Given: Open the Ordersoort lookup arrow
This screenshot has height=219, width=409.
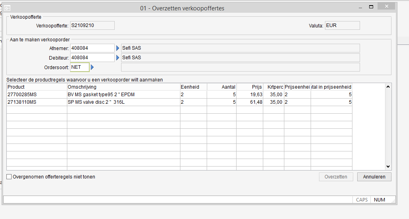Looking at the screenshot, I should point(92,67).
